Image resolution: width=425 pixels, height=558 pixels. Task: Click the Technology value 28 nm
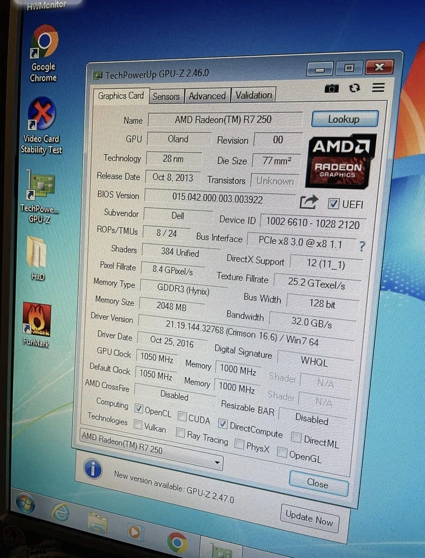pos(173,158)
